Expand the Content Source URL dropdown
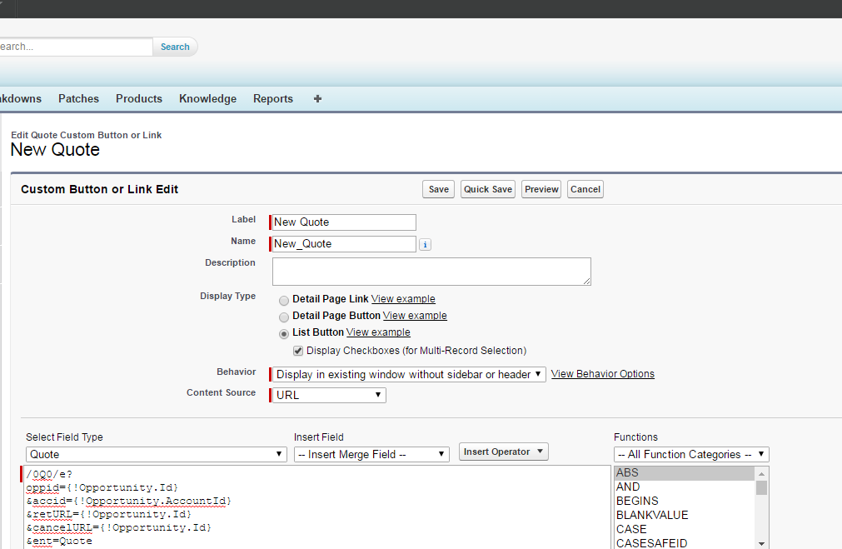Screen dimensions: 842x549 (x=329, y=395)
